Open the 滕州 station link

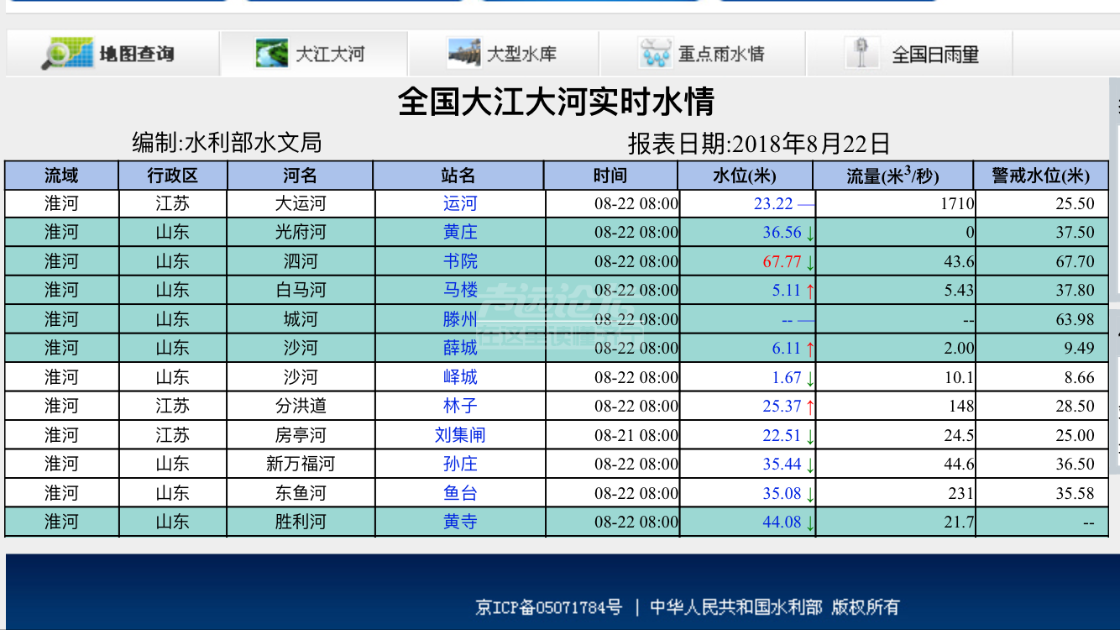[x=458, y=318]
